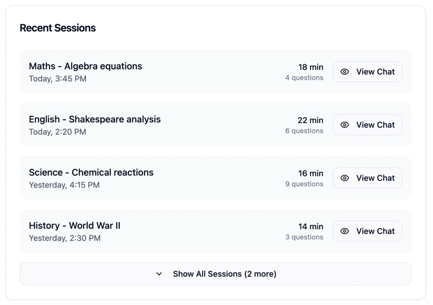Expand Show All Sessions (2 more)
Image resolution: width=433 pixels, height=305 pixels.
click(x=215, y=274)
